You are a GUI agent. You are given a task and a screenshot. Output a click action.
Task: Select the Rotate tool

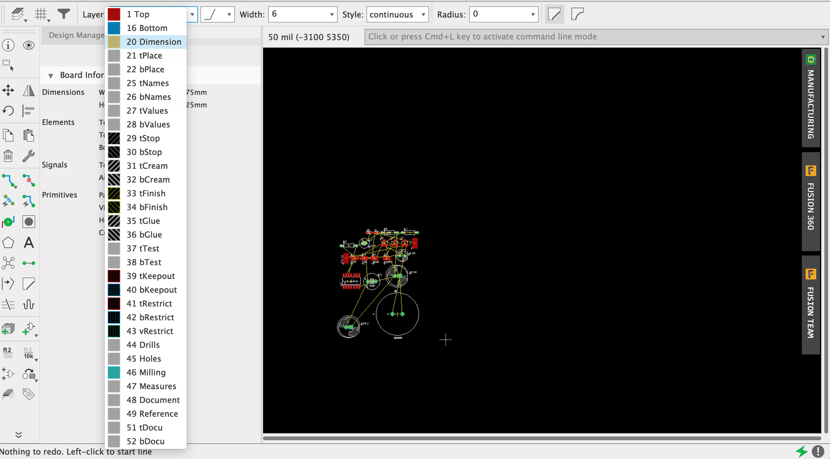pos(8,111)
